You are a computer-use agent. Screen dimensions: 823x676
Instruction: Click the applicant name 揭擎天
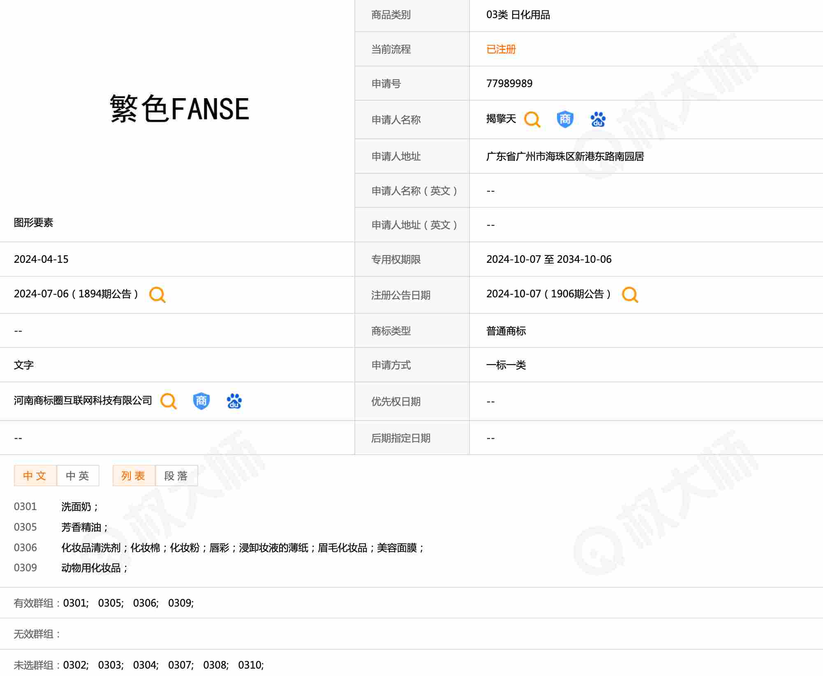[501, 119]
